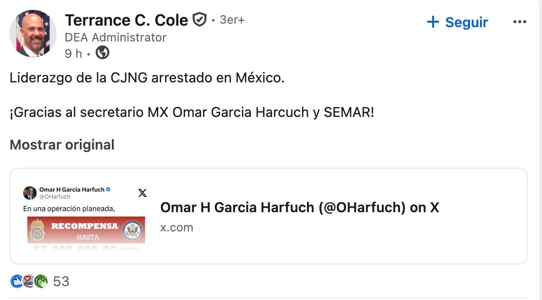
Task: Open the Terrance C. Cole name link
Action: 127,20
